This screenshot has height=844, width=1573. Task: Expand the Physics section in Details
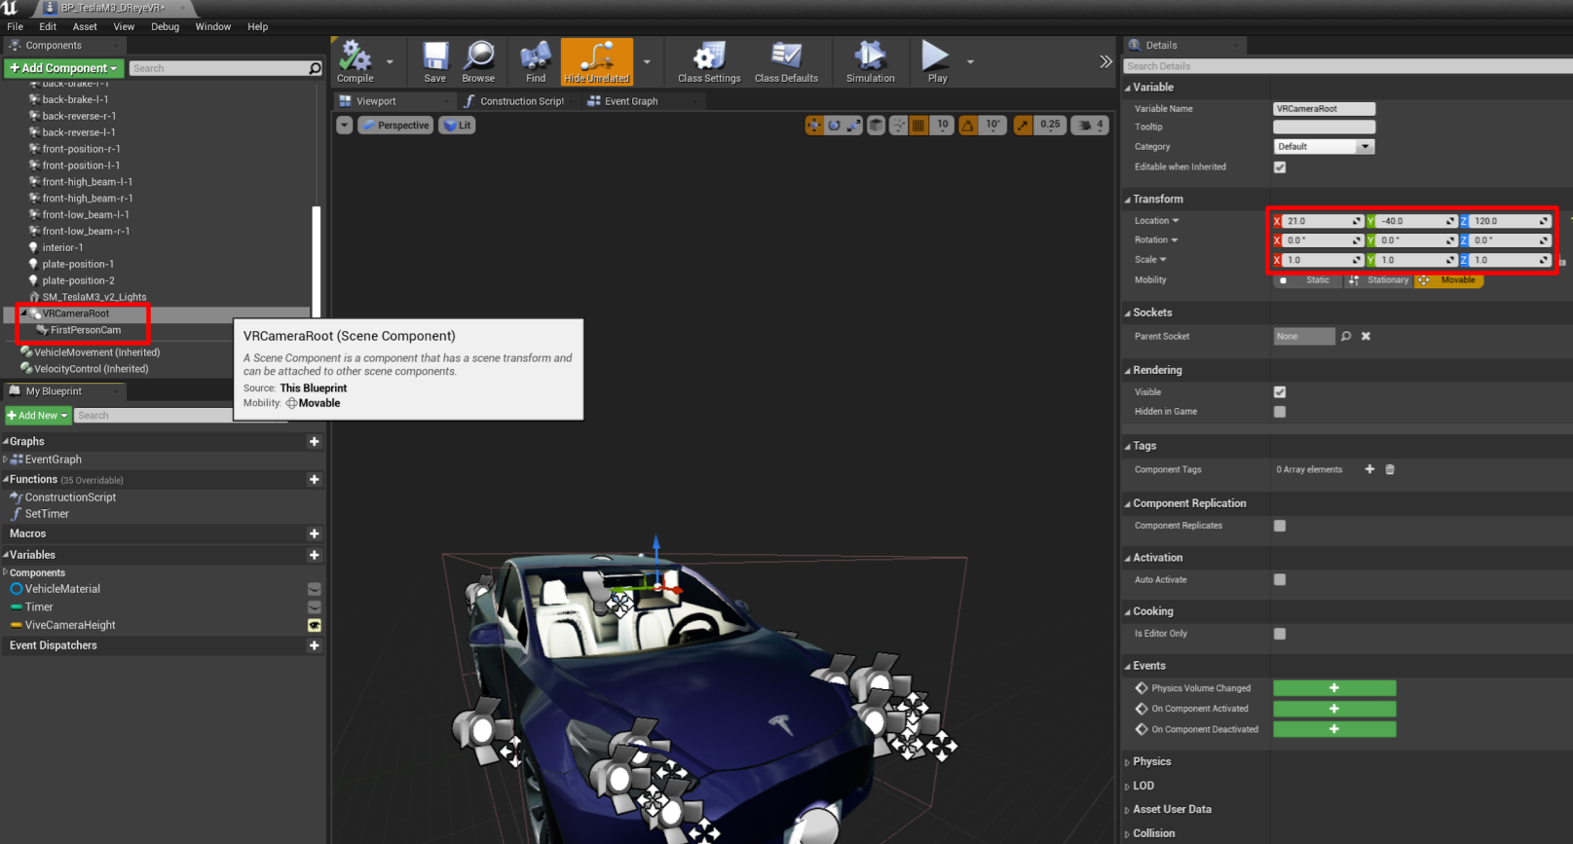[x=1151, y=762]
